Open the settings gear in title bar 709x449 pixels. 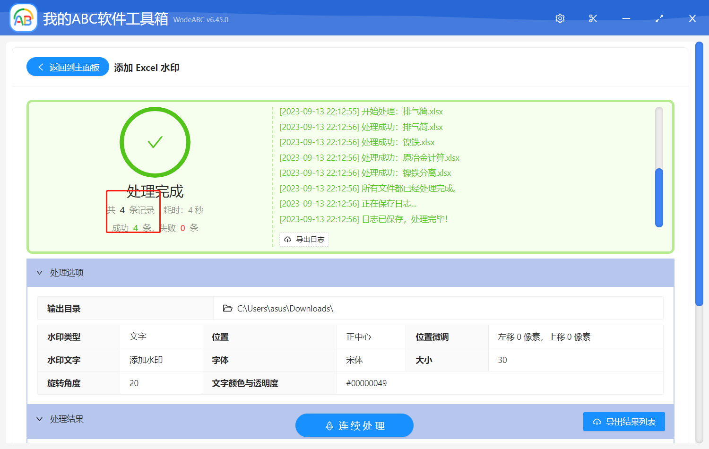(x=560, y=18)
